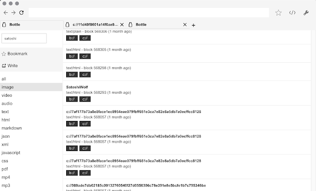Bookmark the page with the star icon

pos(278,13)
